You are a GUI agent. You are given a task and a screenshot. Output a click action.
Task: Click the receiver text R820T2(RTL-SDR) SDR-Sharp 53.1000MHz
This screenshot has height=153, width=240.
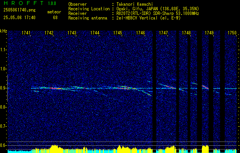(158, 13)
